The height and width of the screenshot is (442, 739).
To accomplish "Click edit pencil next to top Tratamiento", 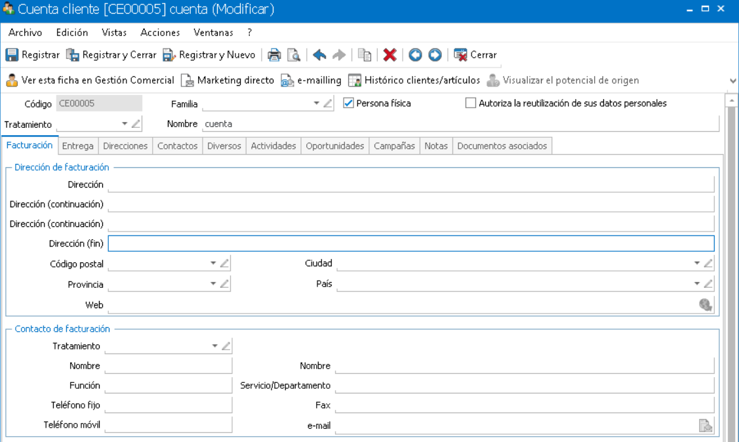I will pyautogui.click(x=136, y=124).
